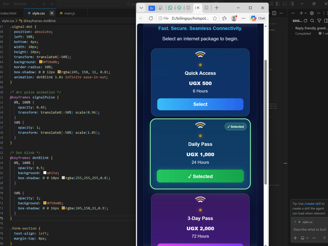Open the rgba(245,158,11,0.9) box-shadow swatch
The width and height of the screenshot is (328, 246).
pyautogui.click(x=63, y=208)
